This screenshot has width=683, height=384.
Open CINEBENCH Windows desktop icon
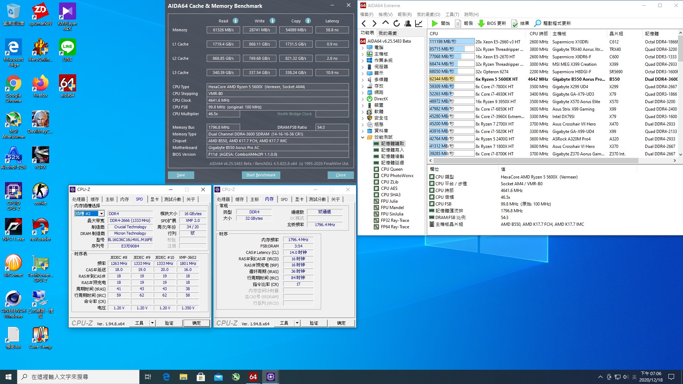tap(14, 304)
